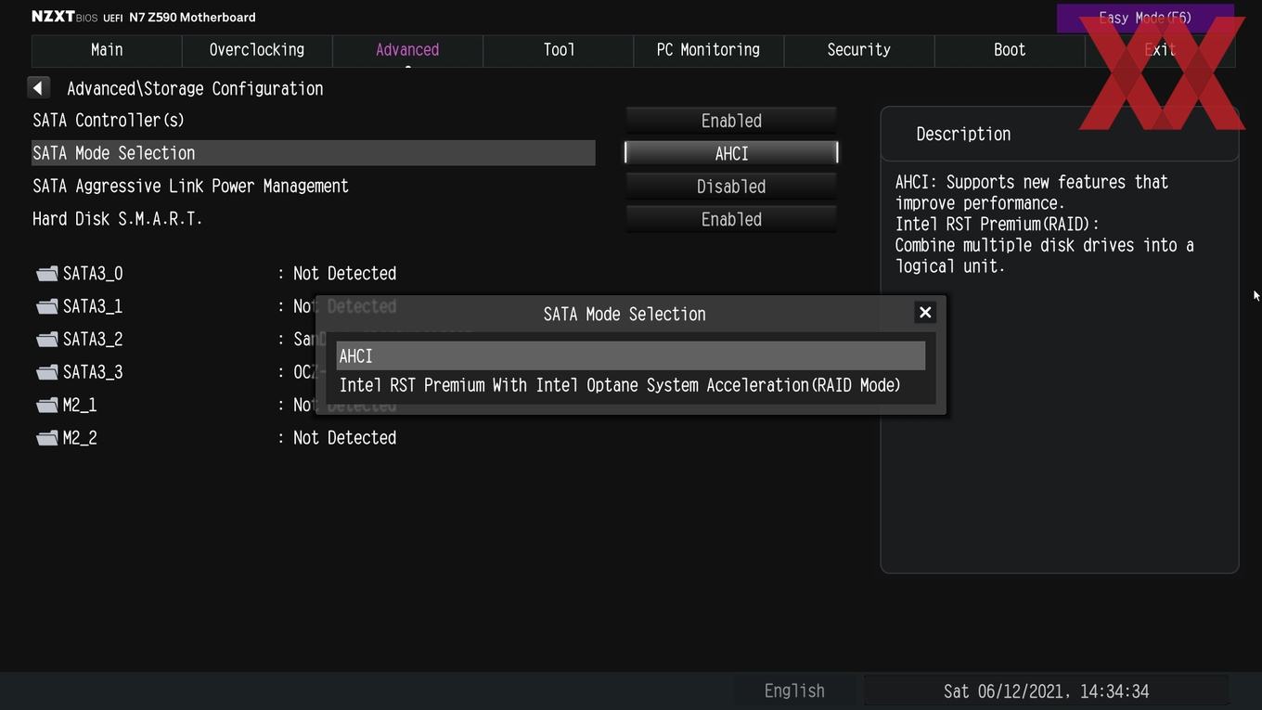Click the SATA Mode Selection popup title
The image size is (1262, 710).
pos(625,314)
